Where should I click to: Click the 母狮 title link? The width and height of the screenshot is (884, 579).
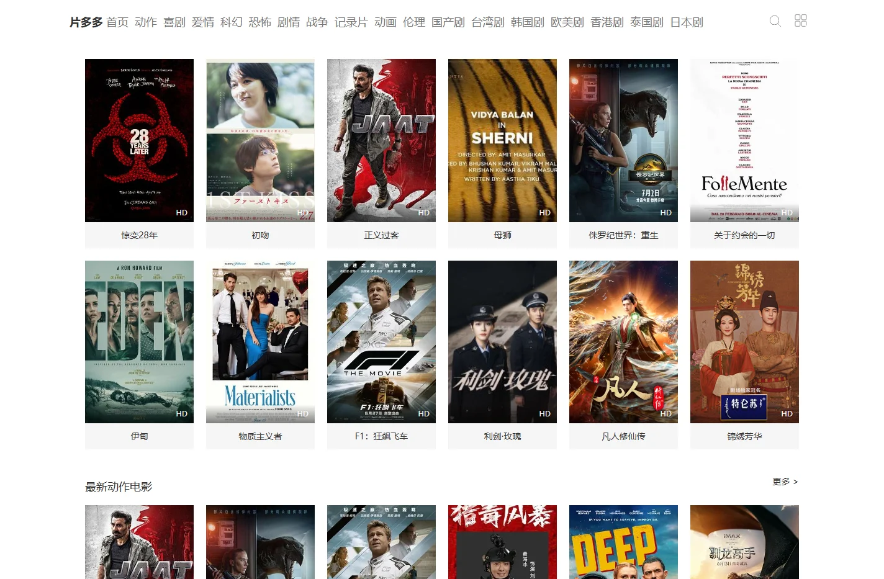coord(502,235)
